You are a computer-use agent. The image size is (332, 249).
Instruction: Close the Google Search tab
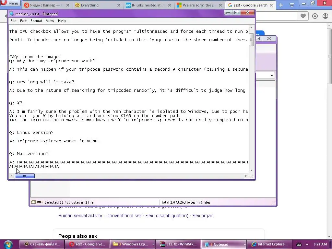[271, 5]
